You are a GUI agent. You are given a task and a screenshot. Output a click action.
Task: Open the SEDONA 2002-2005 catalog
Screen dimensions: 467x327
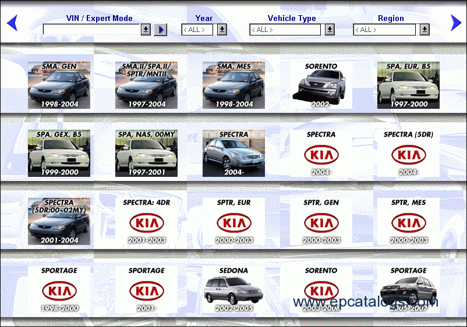coord(233,290)
